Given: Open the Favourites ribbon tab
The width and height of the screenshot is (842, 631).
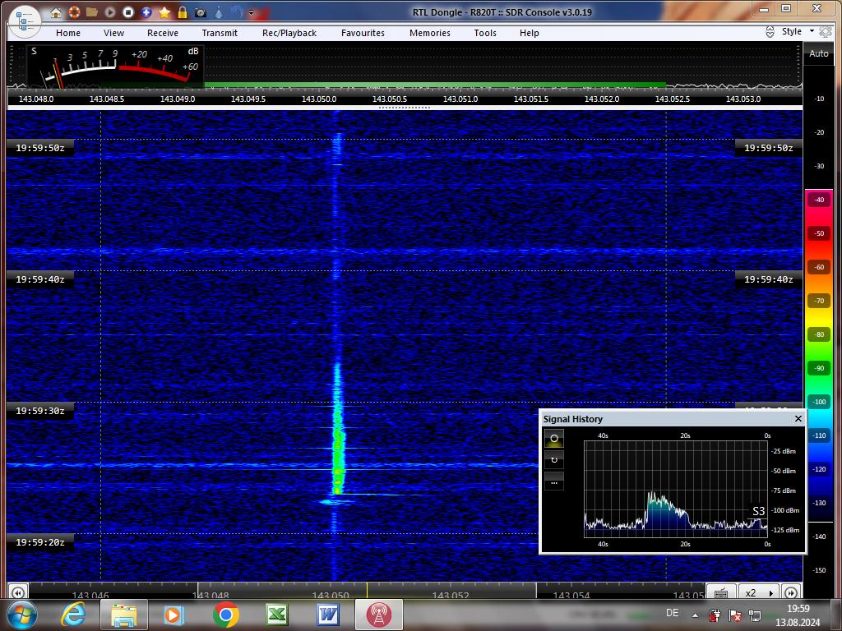Looking at the screenshot, I should coord(363,33).
